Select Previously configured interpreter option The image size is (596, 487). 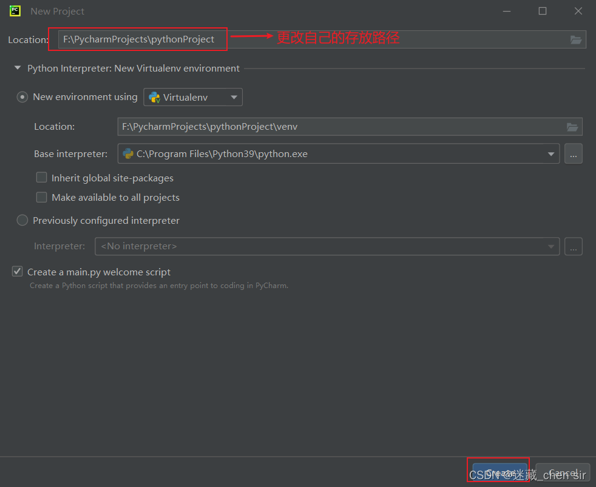22,220
